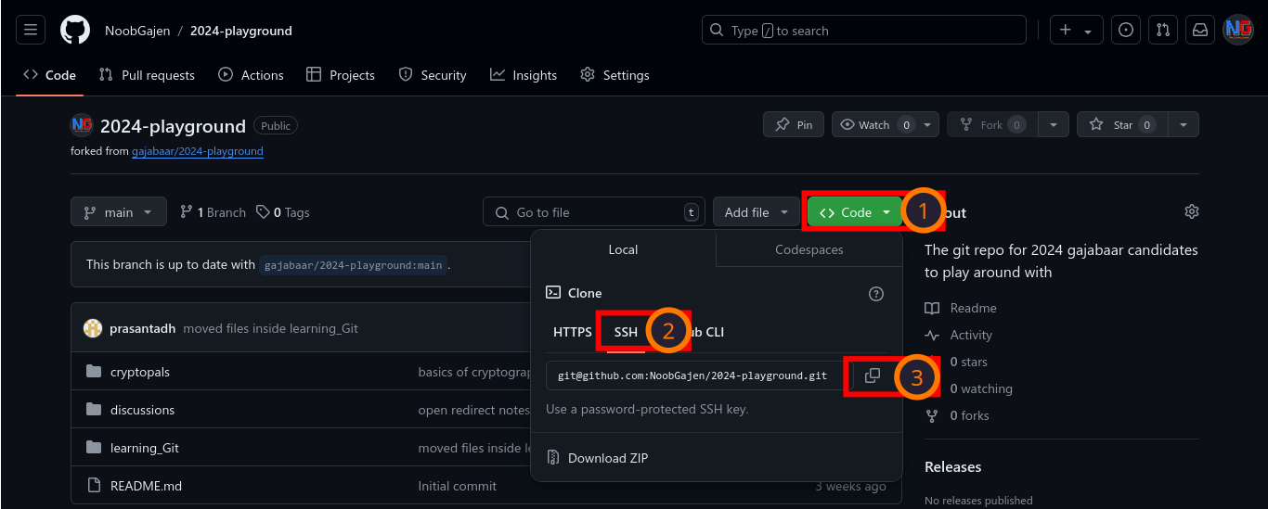This screenshot has width=1268, height=509.
Task: Click the repository owner avatar beside title
Action: pos(82,125)
